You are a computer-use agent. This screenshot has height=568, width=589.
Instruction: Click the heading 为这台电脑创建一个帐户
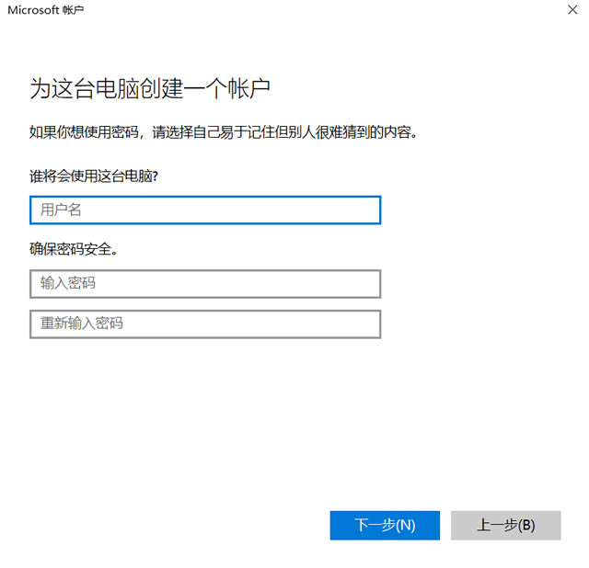coord(149,89)
